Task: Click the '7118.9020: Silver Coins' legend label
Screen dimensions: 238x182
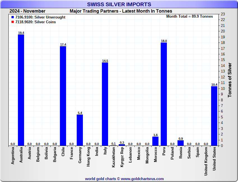Action: [x=36, y=22]
